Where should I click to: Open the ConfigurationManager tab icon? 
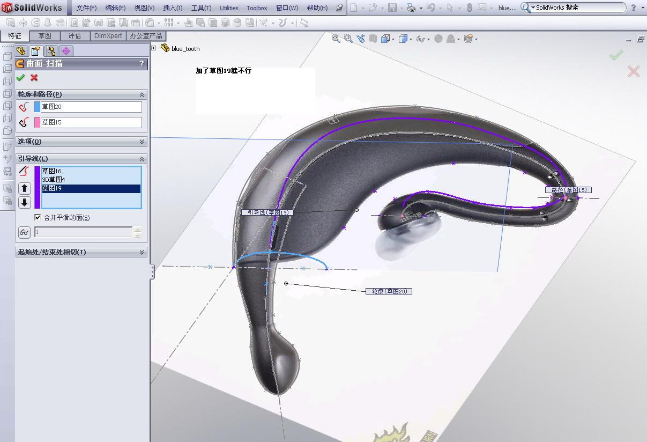pos(51,51)
